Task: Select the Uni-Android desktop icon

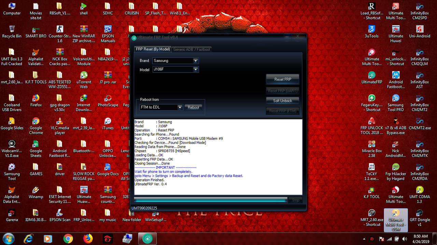Action: tap(420, 32)
